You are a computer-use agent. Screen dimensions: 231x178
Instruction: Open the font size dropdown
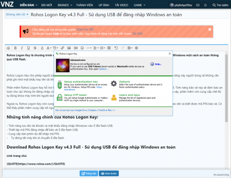click(x=55, y=48)
